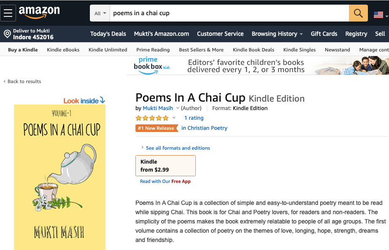Click the Poems In A Chai Cup cover

click(59, 177)
